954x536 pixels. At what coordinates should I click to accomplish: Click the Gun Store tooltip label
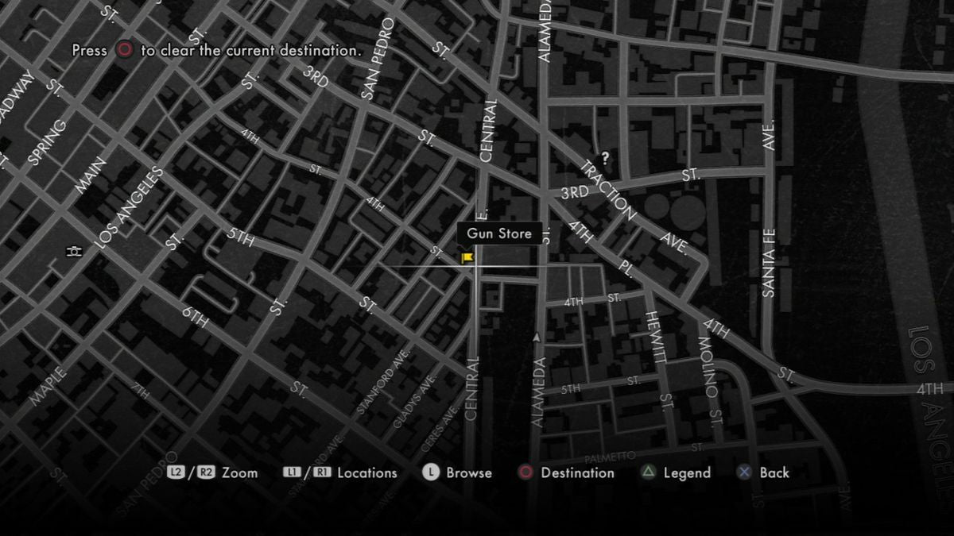(x=499, y=233)
